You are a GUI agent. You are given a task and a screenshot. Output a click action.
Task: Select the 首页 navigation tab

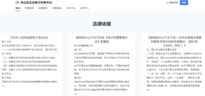click(x=18, y=8)
